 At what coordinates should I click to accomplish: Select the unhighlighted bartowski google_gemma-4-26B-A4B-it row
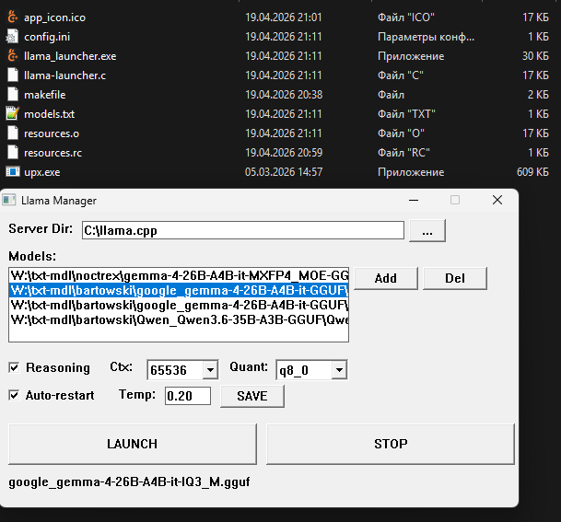coord(179,305)
